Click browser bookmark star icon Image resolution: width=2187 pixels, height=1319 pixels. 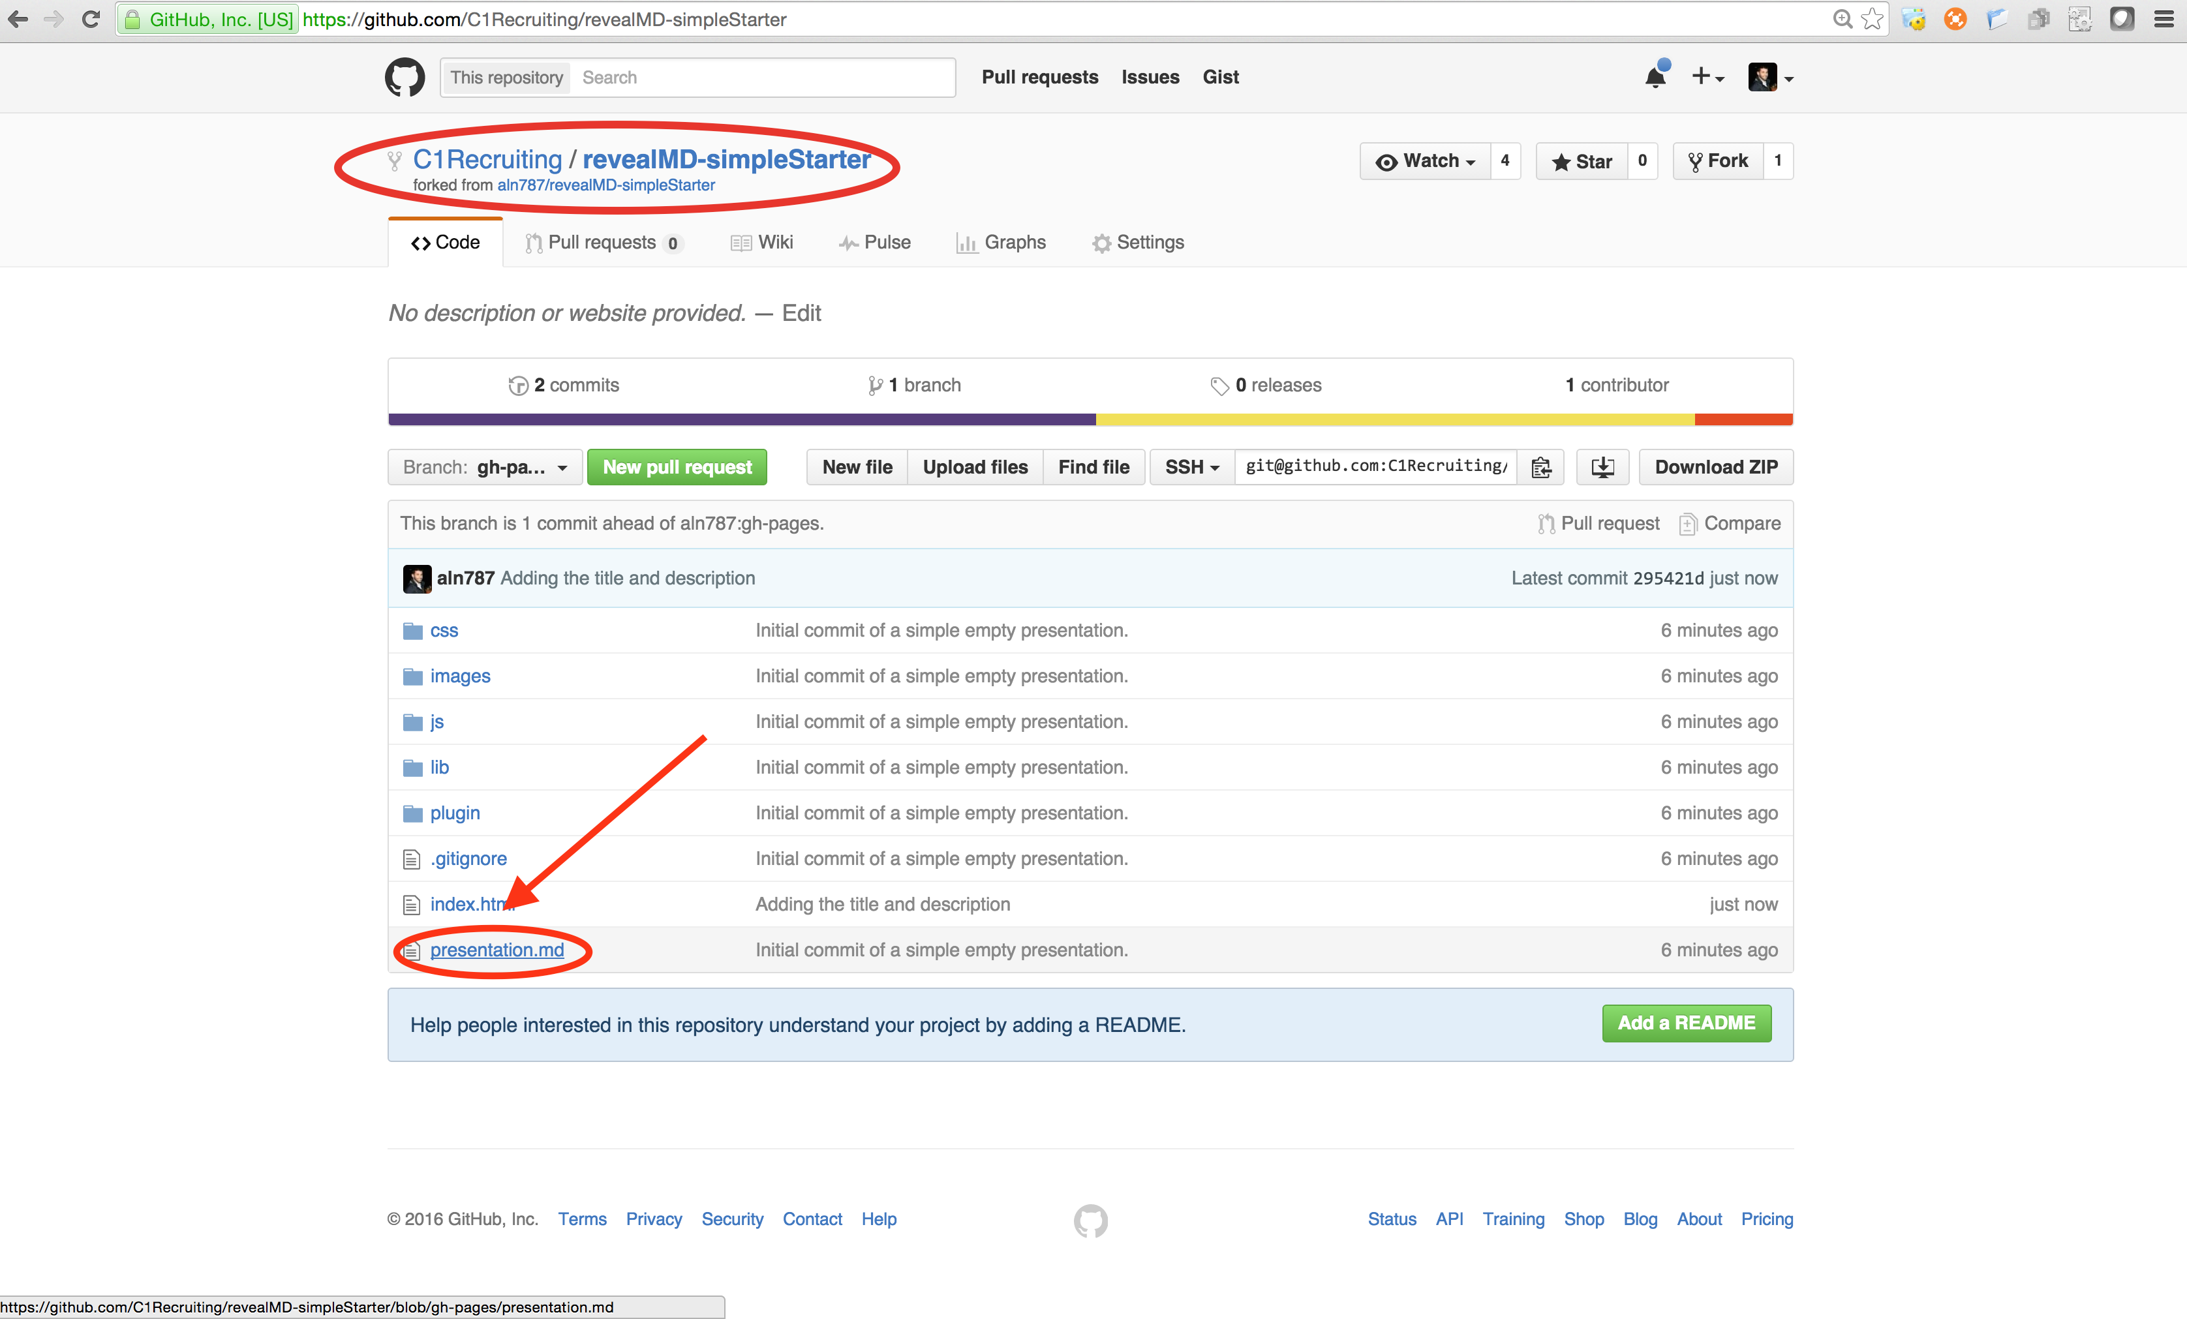click(1872, 20)
